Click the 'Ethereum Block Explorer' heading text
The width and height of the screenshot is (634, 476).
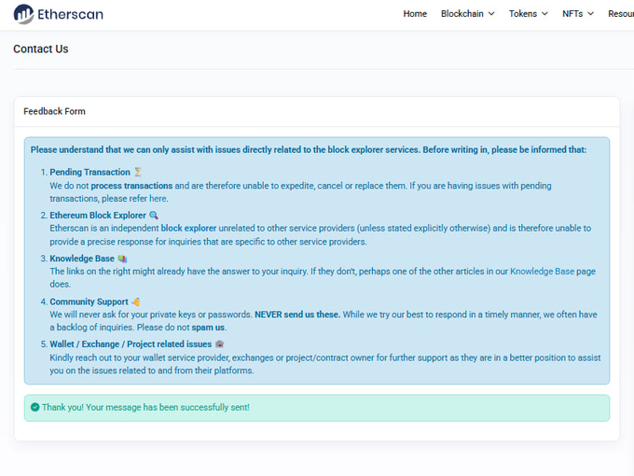pos(98,216)
